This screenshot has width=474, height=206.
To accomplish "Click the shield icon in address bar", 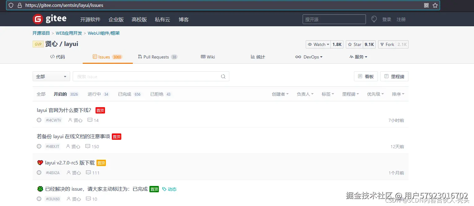I will click(x=11, y=5).
